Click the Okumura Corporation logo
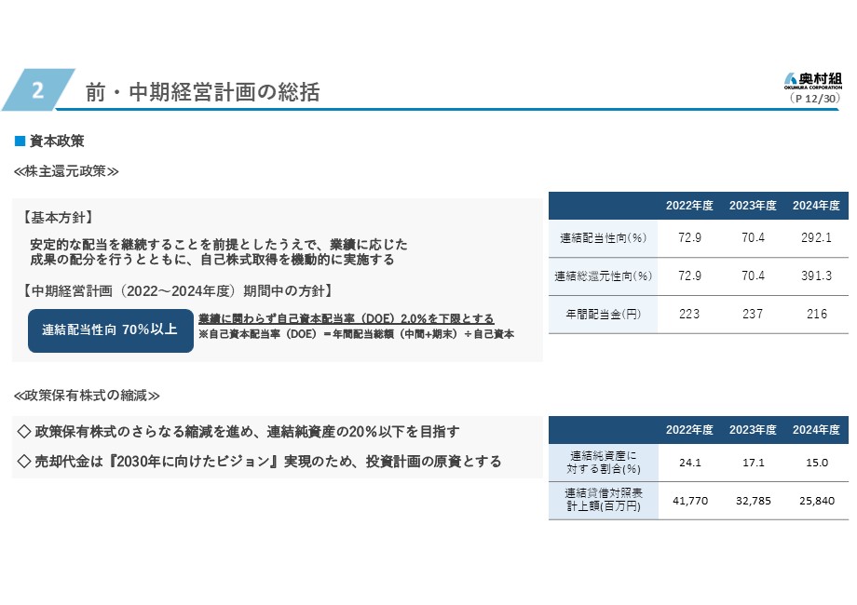 tap(812, 80)
